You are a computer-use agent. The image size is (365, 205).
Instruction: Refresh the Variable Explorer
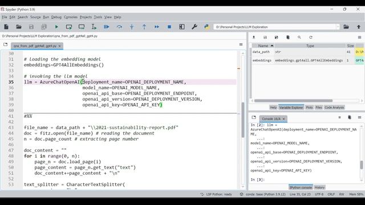(x=310, y=37)
